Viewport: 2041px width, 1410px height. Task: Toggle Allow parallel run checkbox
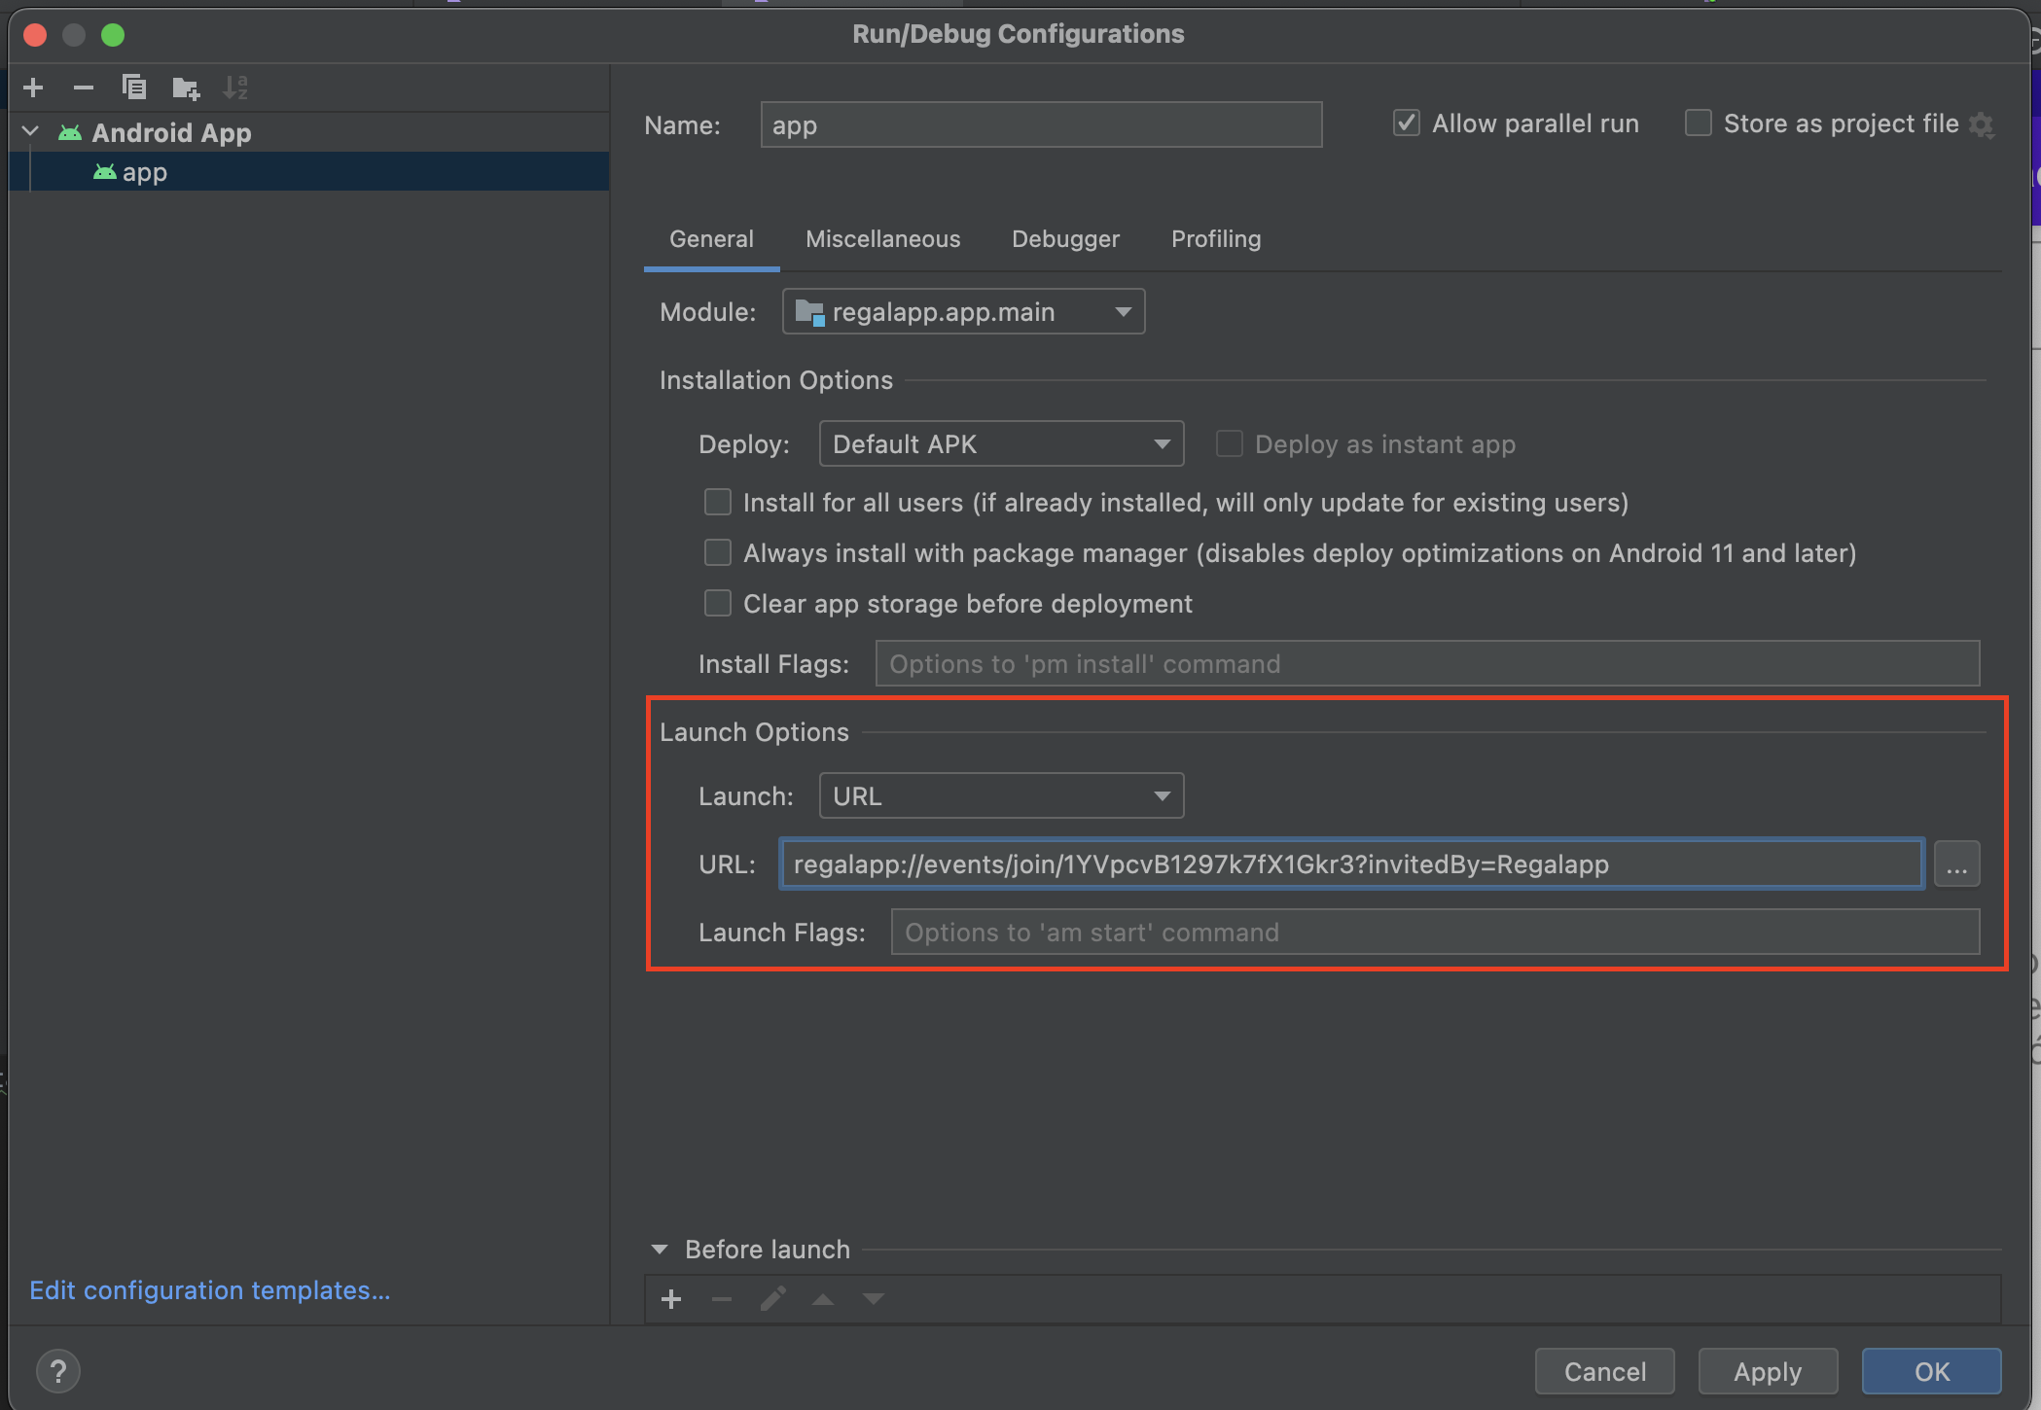1406,123
